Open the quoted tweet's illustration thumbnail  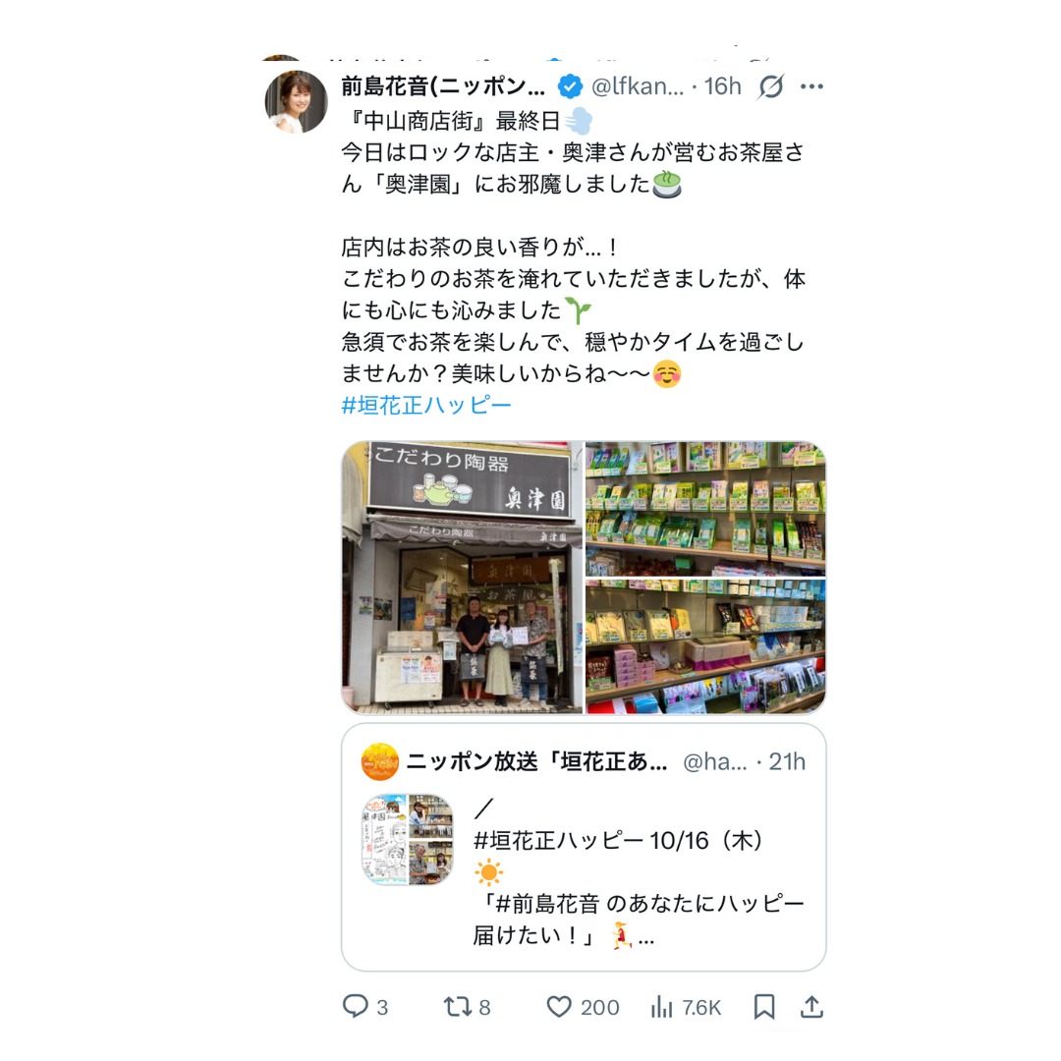coord(408,840)
